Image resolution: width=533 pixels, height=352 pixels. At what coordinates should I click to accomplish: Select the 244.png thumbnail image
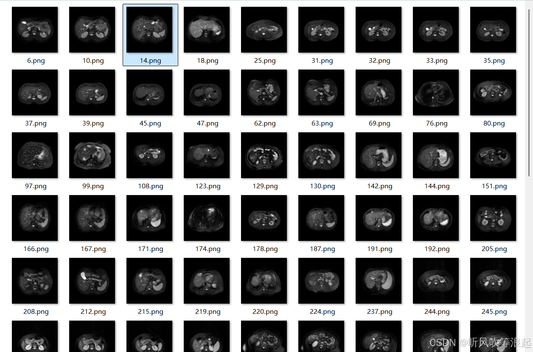click(436, 281)
